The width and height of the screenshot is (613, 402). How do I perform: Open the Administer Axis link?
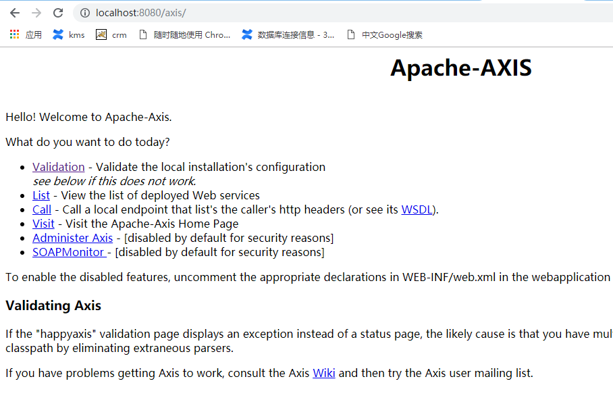73,238
